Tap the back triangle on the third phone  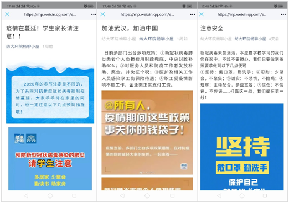tap(219, 196)
